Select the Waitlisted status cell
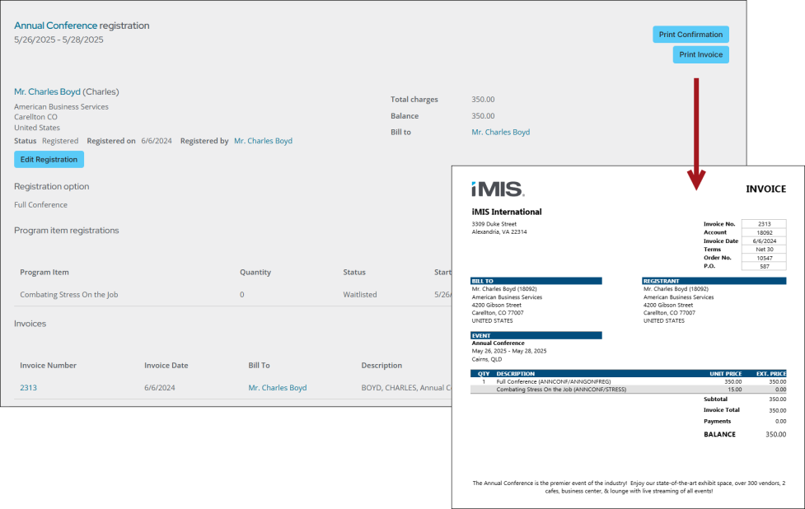The image size is (805, 509). 360,295
